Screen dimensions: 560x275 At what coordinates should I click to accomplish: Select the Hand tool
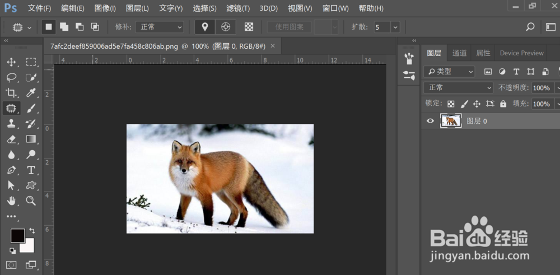coord(11,201)
